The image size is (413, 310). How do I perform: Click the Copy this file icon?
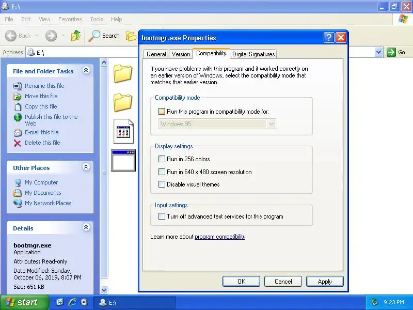pos(18,106)
